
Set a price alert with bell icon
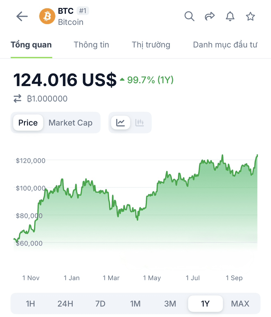230,16
